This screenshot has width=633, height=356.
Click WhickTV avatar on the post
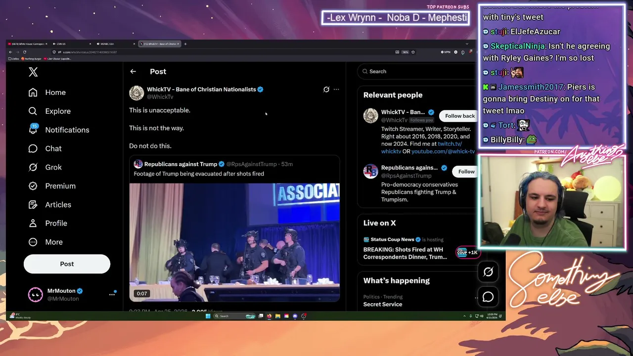136,93
